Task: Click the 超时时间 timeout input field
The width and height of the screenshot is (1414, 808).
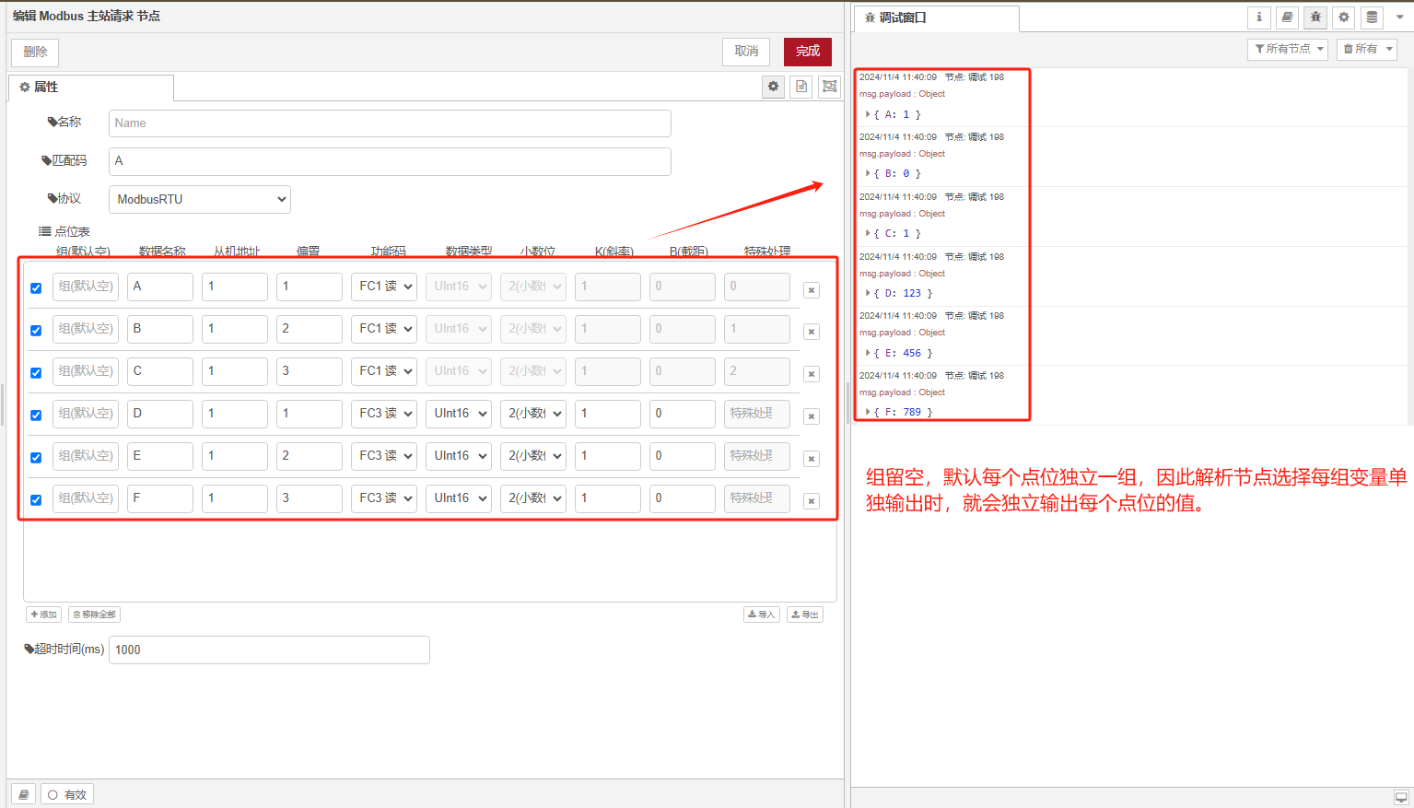Action: point(269,650)
